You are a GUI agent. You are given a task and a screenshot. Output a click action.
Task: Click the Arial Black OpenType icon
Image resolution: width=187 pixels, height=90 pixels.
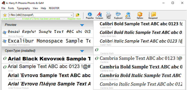tap(5, 58)
